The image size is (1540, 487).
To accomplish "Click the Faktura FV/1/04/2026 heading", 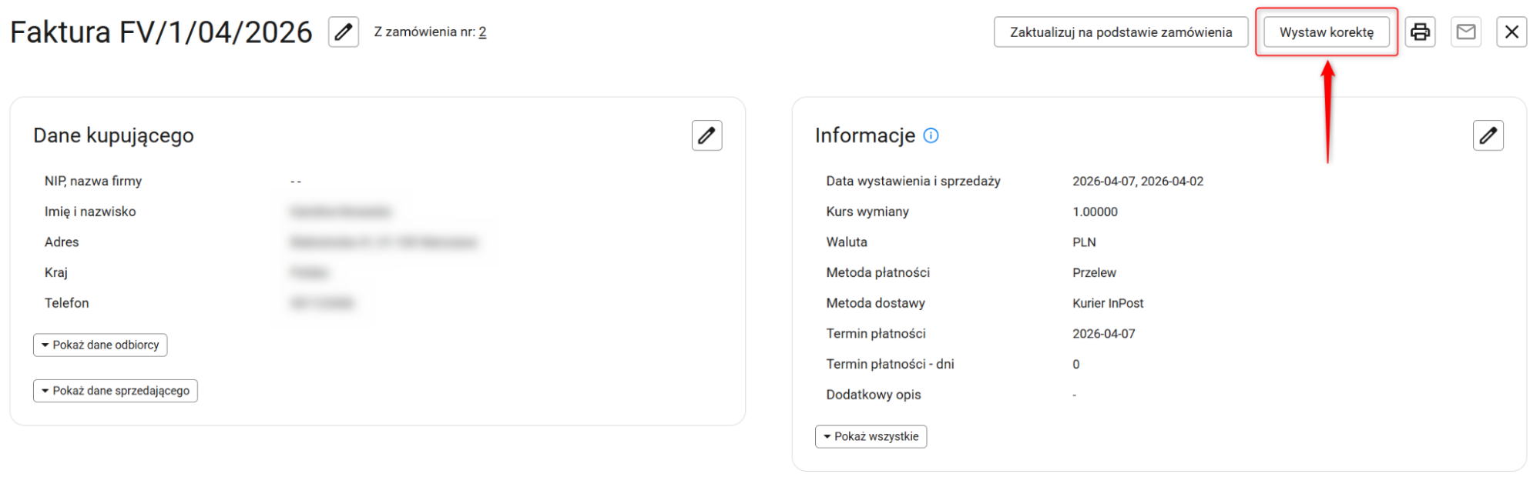I will [x=161, y=32].
